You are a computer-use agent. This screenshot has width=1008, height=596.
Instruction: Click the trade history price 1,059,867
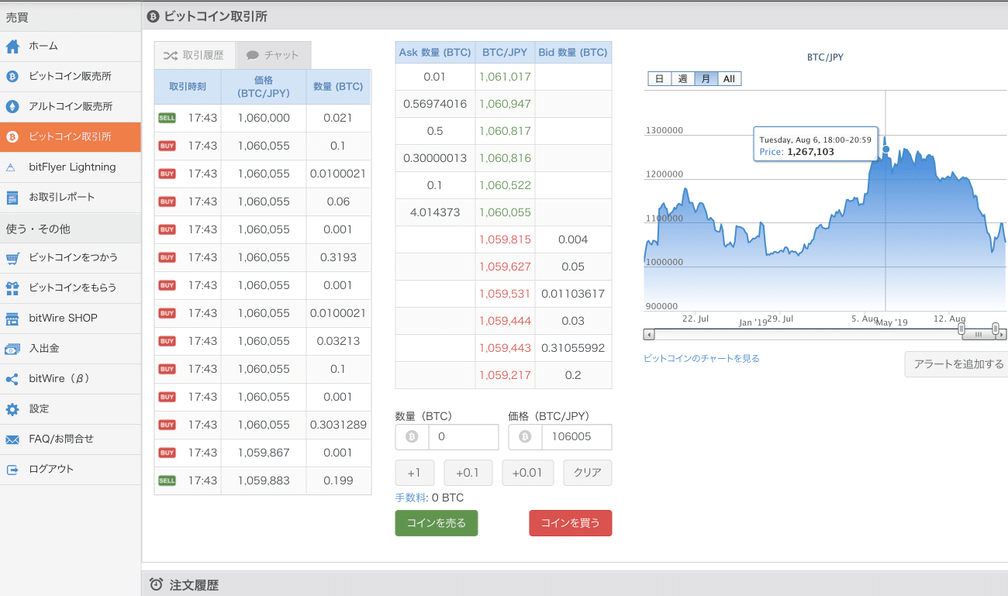pyautogui.click(x=264, y=453)
